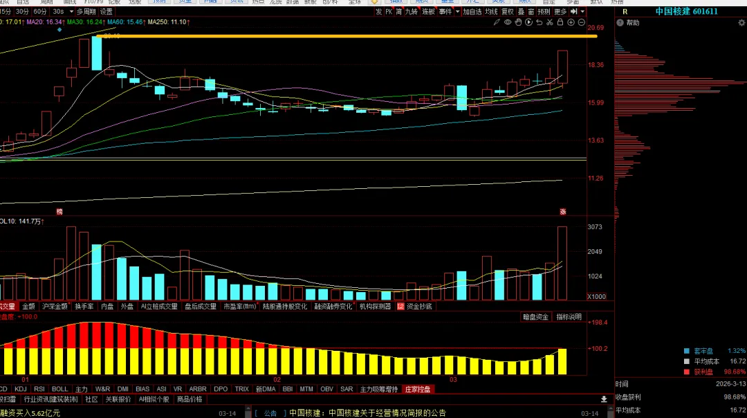
Task: Click the 帮助 help label
Action: coord(633,22)
